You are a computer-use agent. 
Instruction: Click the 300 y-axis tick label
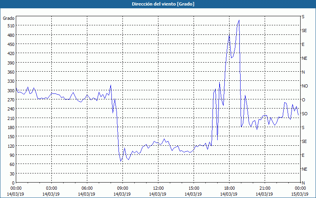pyautogui.click(x=11, y=91)
